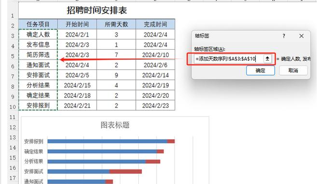Click the blue bar segment for 安排报到
Viewport: 324px width, 184px height.
click(107, 141)
